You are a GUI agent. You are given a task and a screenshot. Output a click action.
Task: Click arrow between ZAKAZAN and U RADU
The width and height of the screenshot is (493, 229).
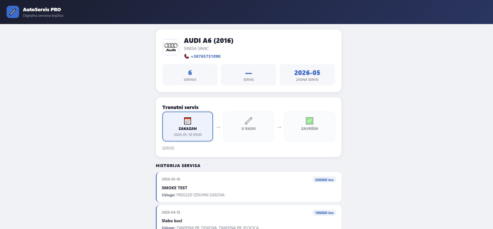pyautogui.click(x=218, y=127)
